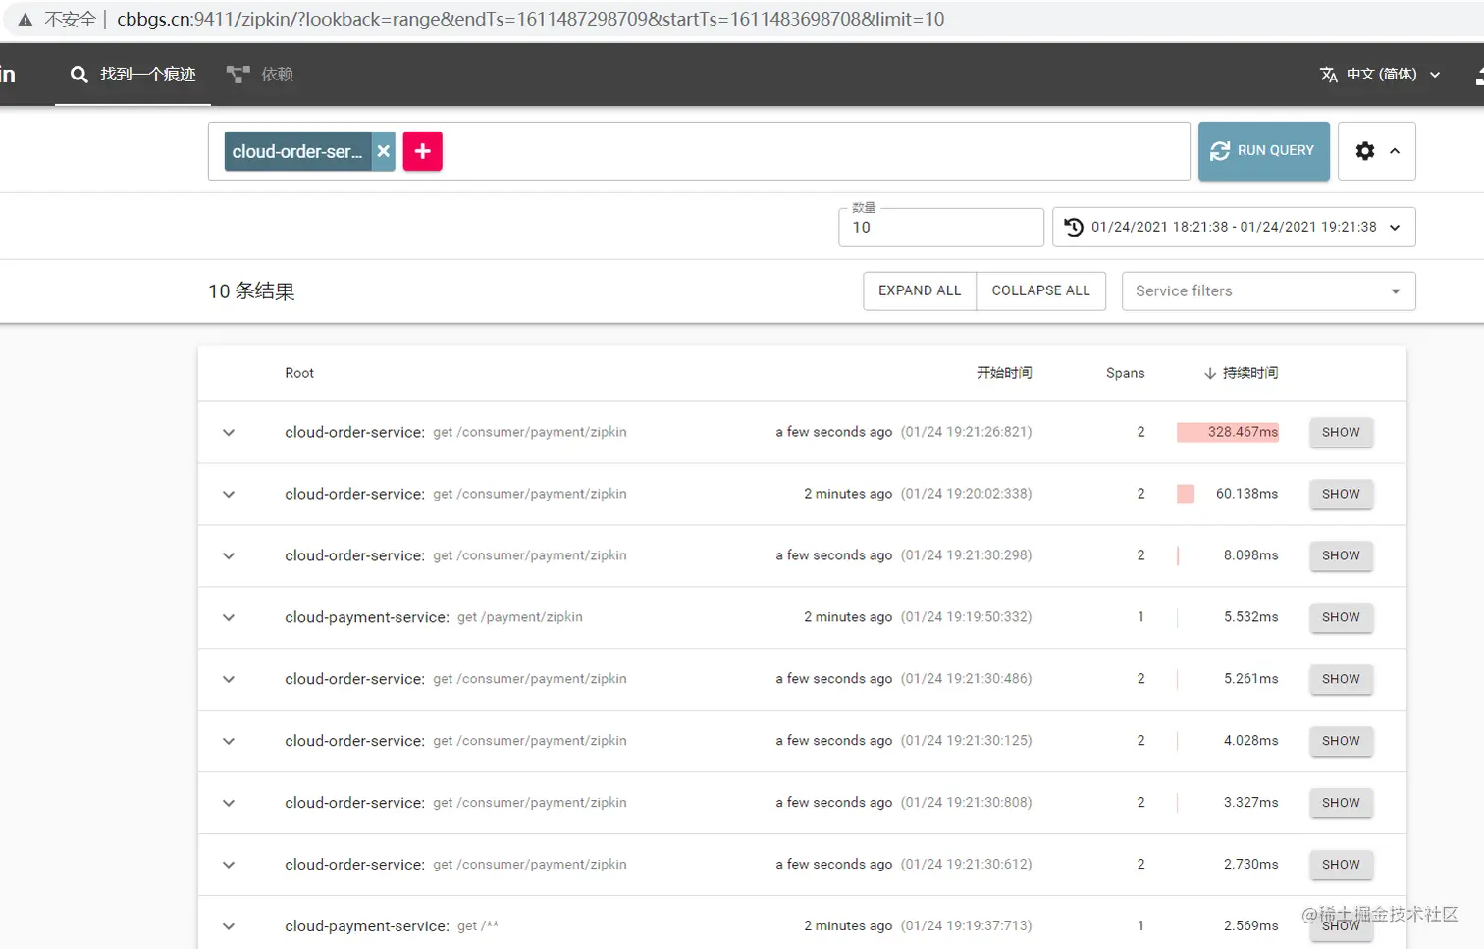Show the trace lasting 4.028ms
This screenshot has width=1484, height=949.
[1341, 741]
